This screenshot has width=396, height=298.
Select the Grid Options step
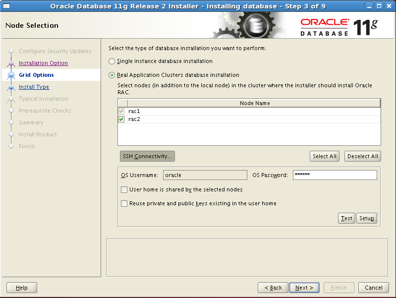coord(36,75)
